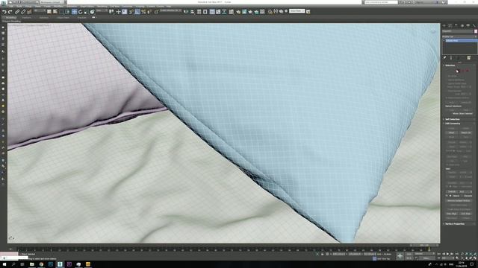
Task: Activate the Select and Link tool
Action: pos(17,12)
